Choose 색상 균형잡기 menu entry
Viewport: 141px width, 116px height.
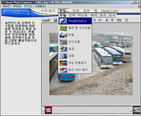pyautogui.click(x=75, y=63)
